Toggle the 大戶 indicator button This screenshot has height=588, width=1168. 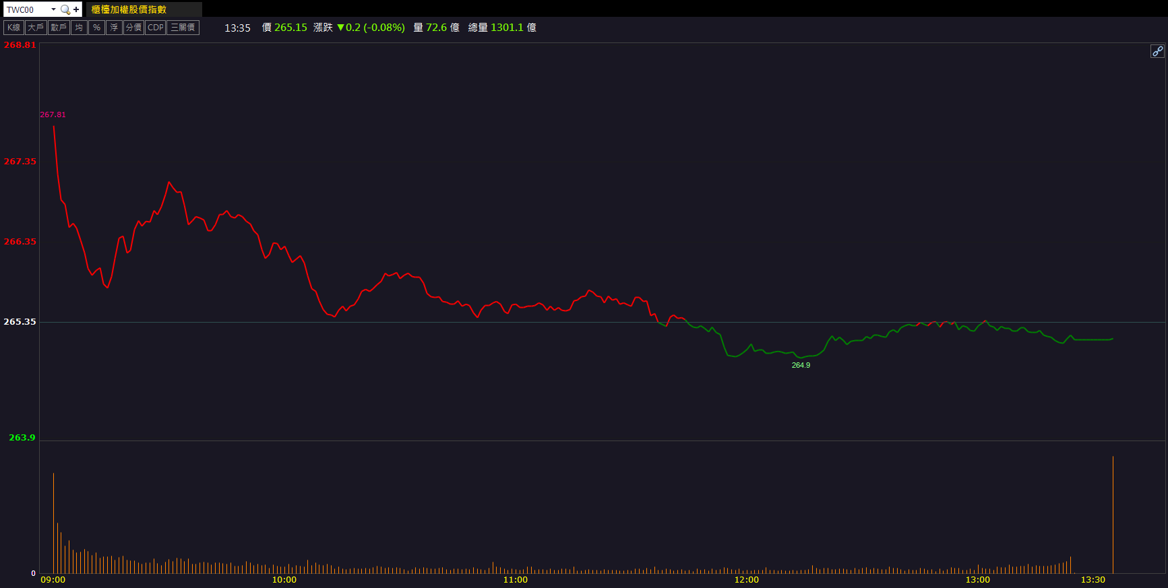(36, 28)
